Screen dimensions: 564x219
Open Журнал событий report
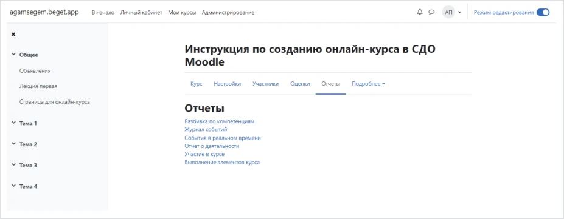pyautogui.click(x=206, y=129)
